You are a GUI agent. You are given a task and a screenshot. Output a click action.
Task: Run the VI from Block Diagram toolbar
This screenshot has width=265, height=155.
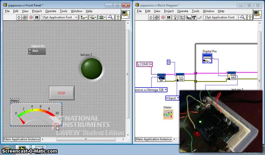pos(151,17)
